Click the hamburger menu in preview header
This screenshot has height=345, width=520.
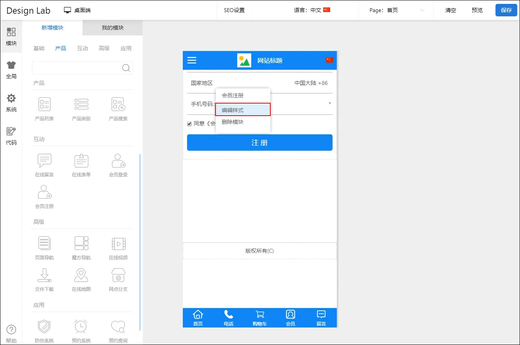[x=192, y=60]
